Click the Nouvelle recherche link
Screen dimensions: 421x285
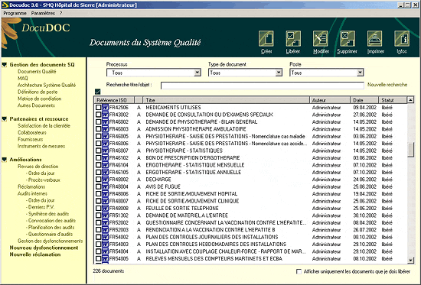click(387, 85)
